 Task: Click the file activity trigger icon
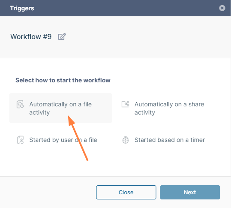[20, 104]
